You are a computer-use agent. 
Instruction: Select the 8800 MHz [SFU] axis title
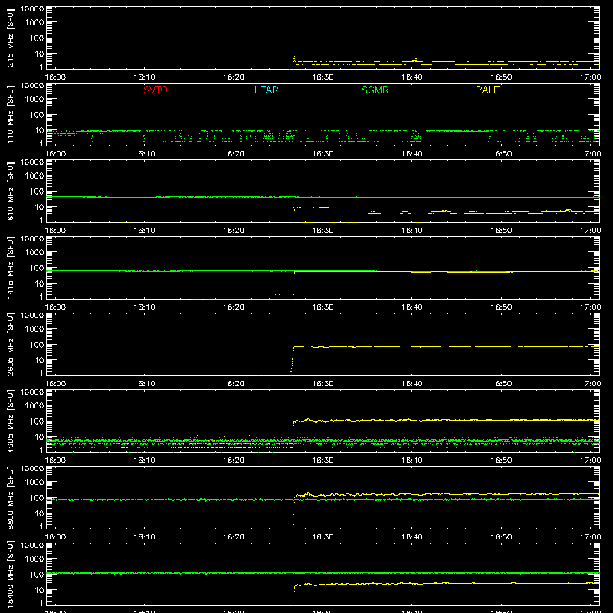[11, 498]
